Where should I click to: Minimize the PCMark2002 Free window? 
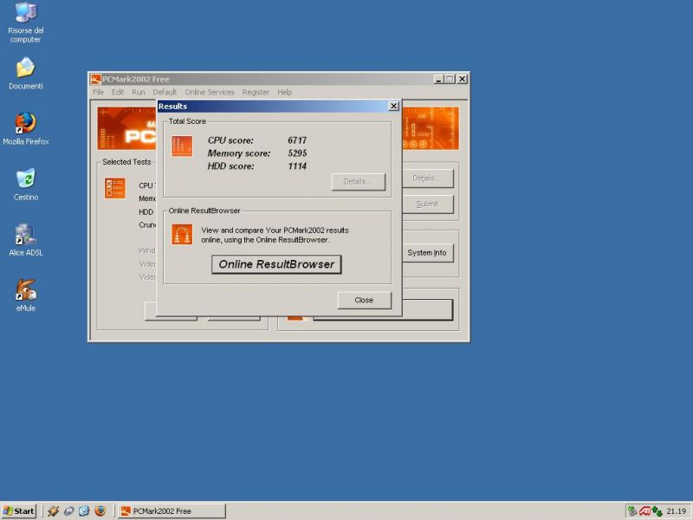(438, 79)
